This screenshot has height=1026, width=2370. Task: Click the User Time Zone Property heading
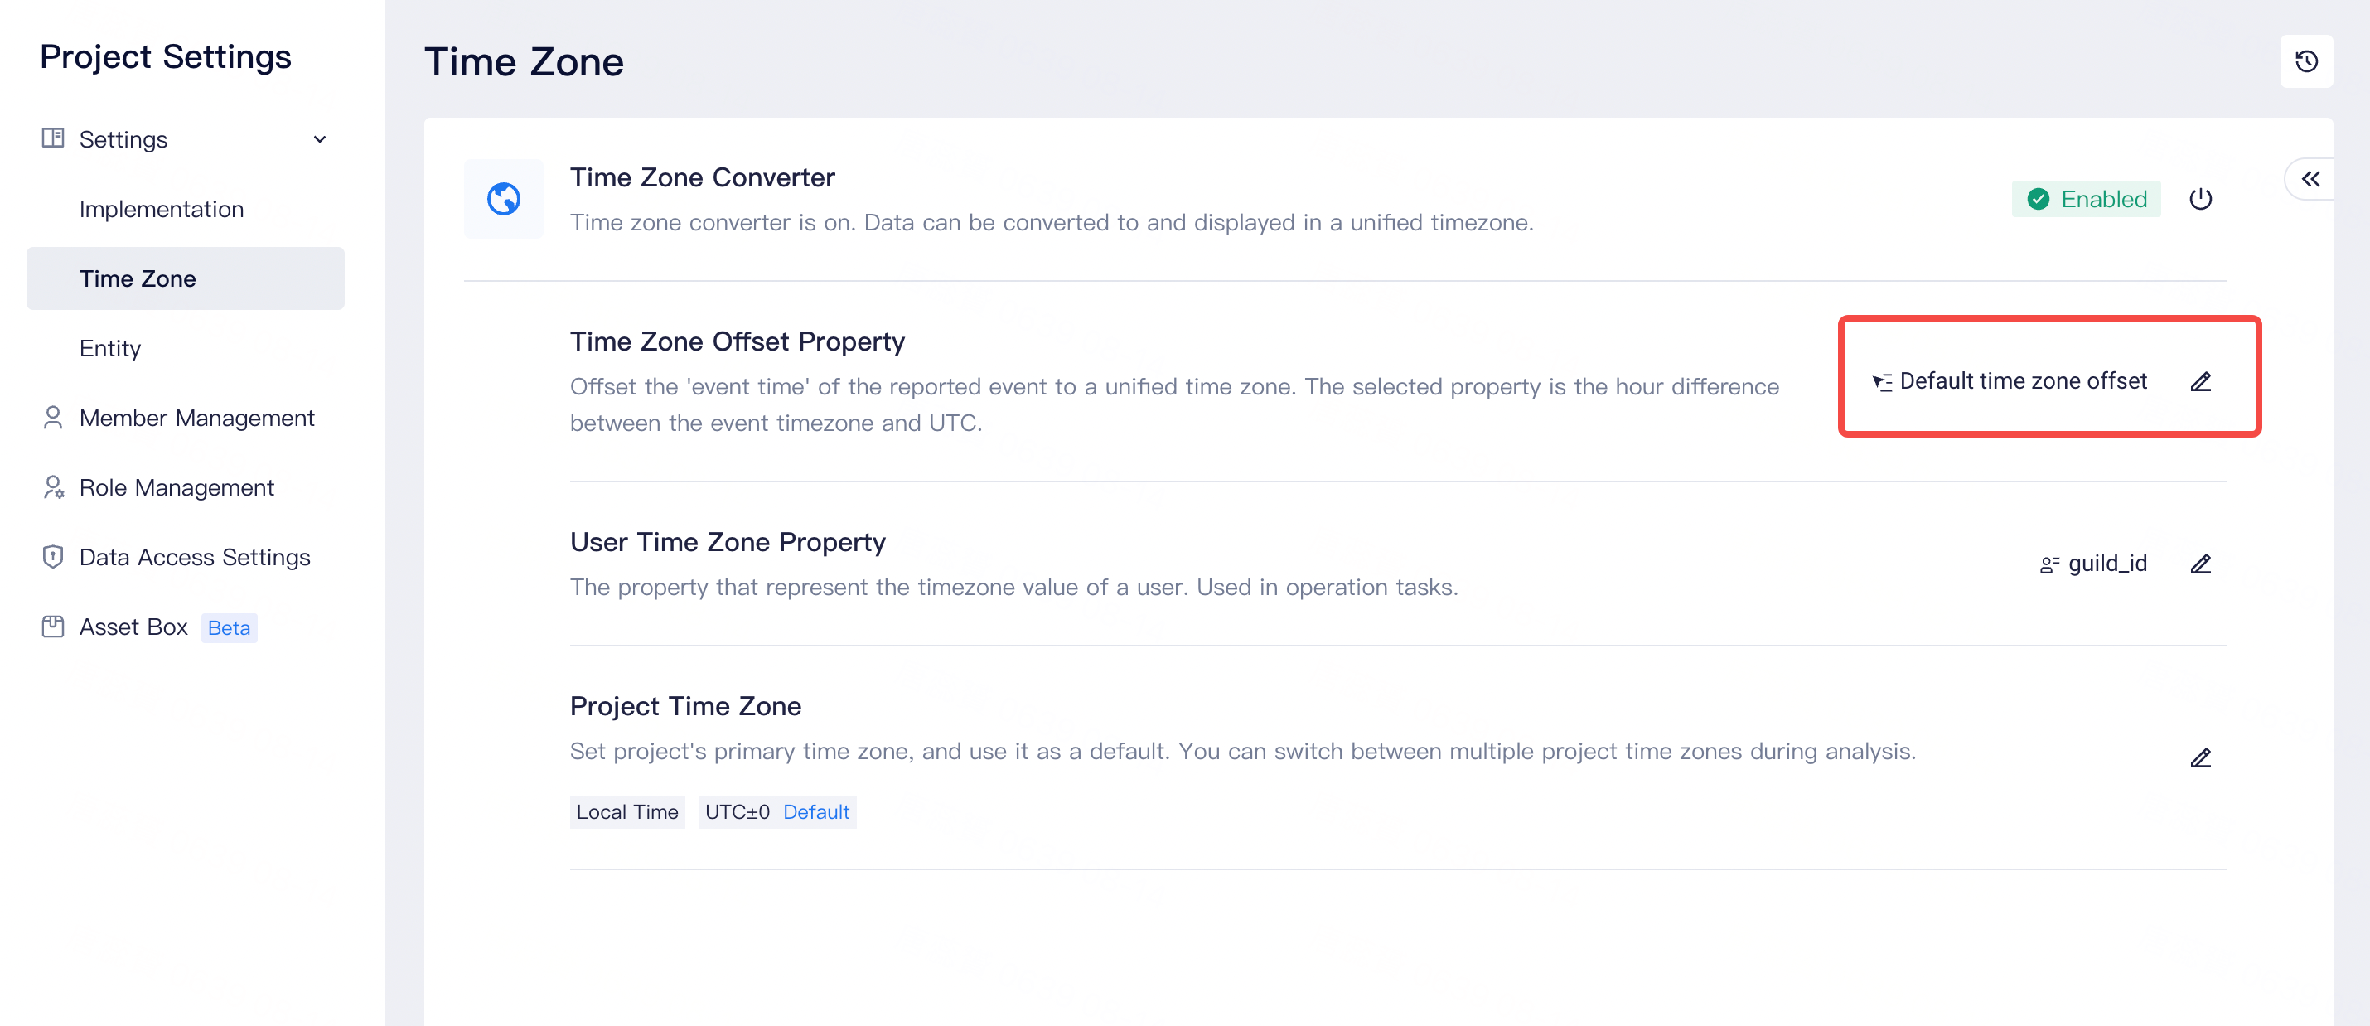click(727, 542)
